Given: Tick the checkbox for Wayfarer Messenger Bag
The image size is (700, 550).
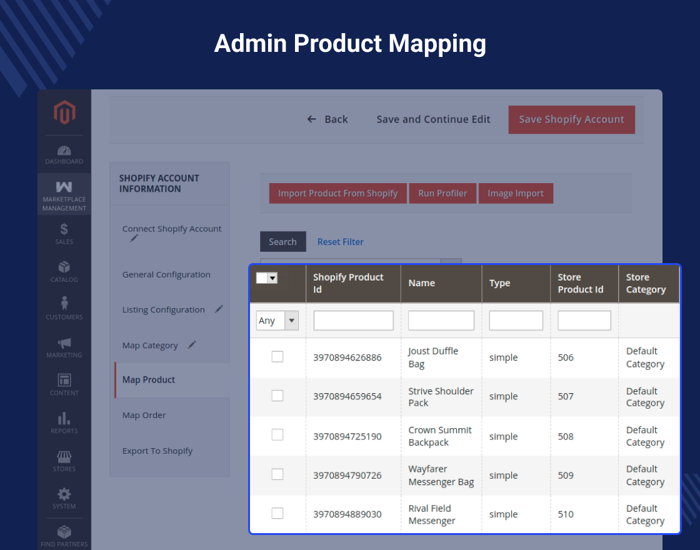Looking at the screenshot, I should pos(277,474).
